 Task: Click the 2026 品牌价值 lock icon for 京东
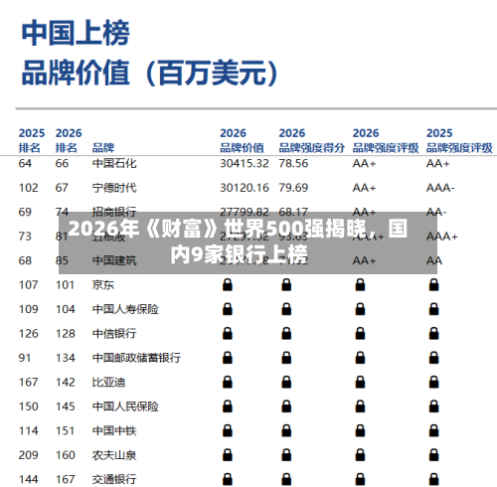(228, 285)
